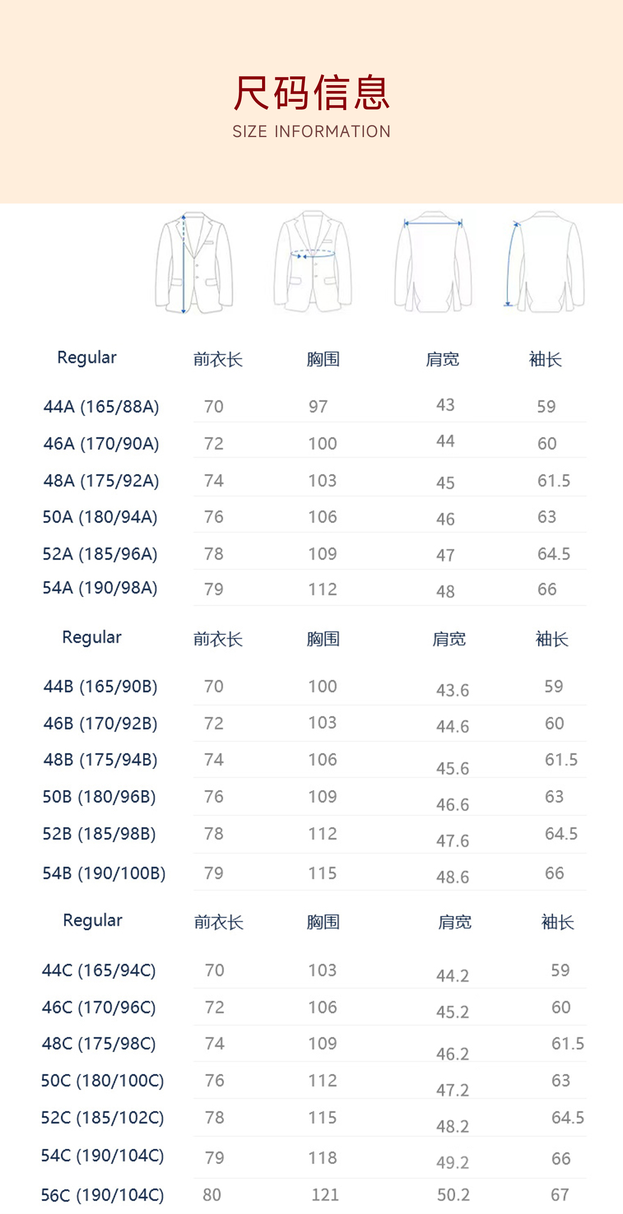Click the chest circumference jacket diagram
Image resolution: width=623 pixels, height=1214 pixels.
coord(312,262)
